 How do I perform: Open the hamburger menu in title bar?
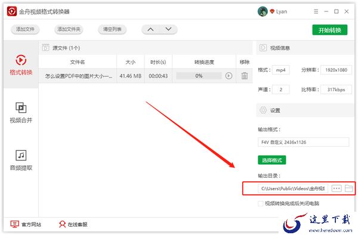tap(316, 11)
